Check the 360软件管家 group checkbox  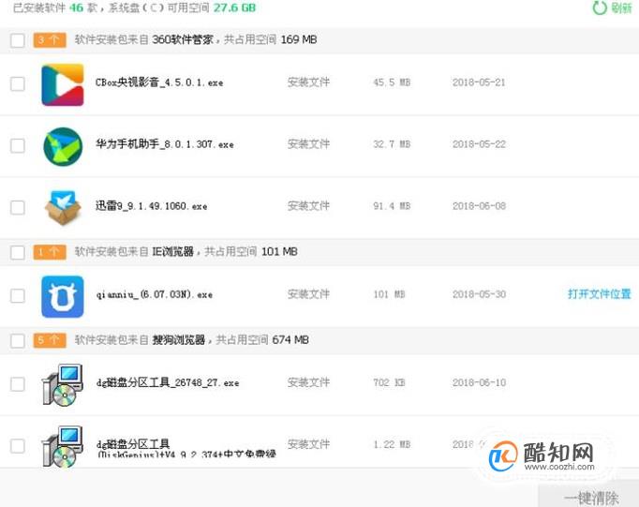tap(18, 40)
